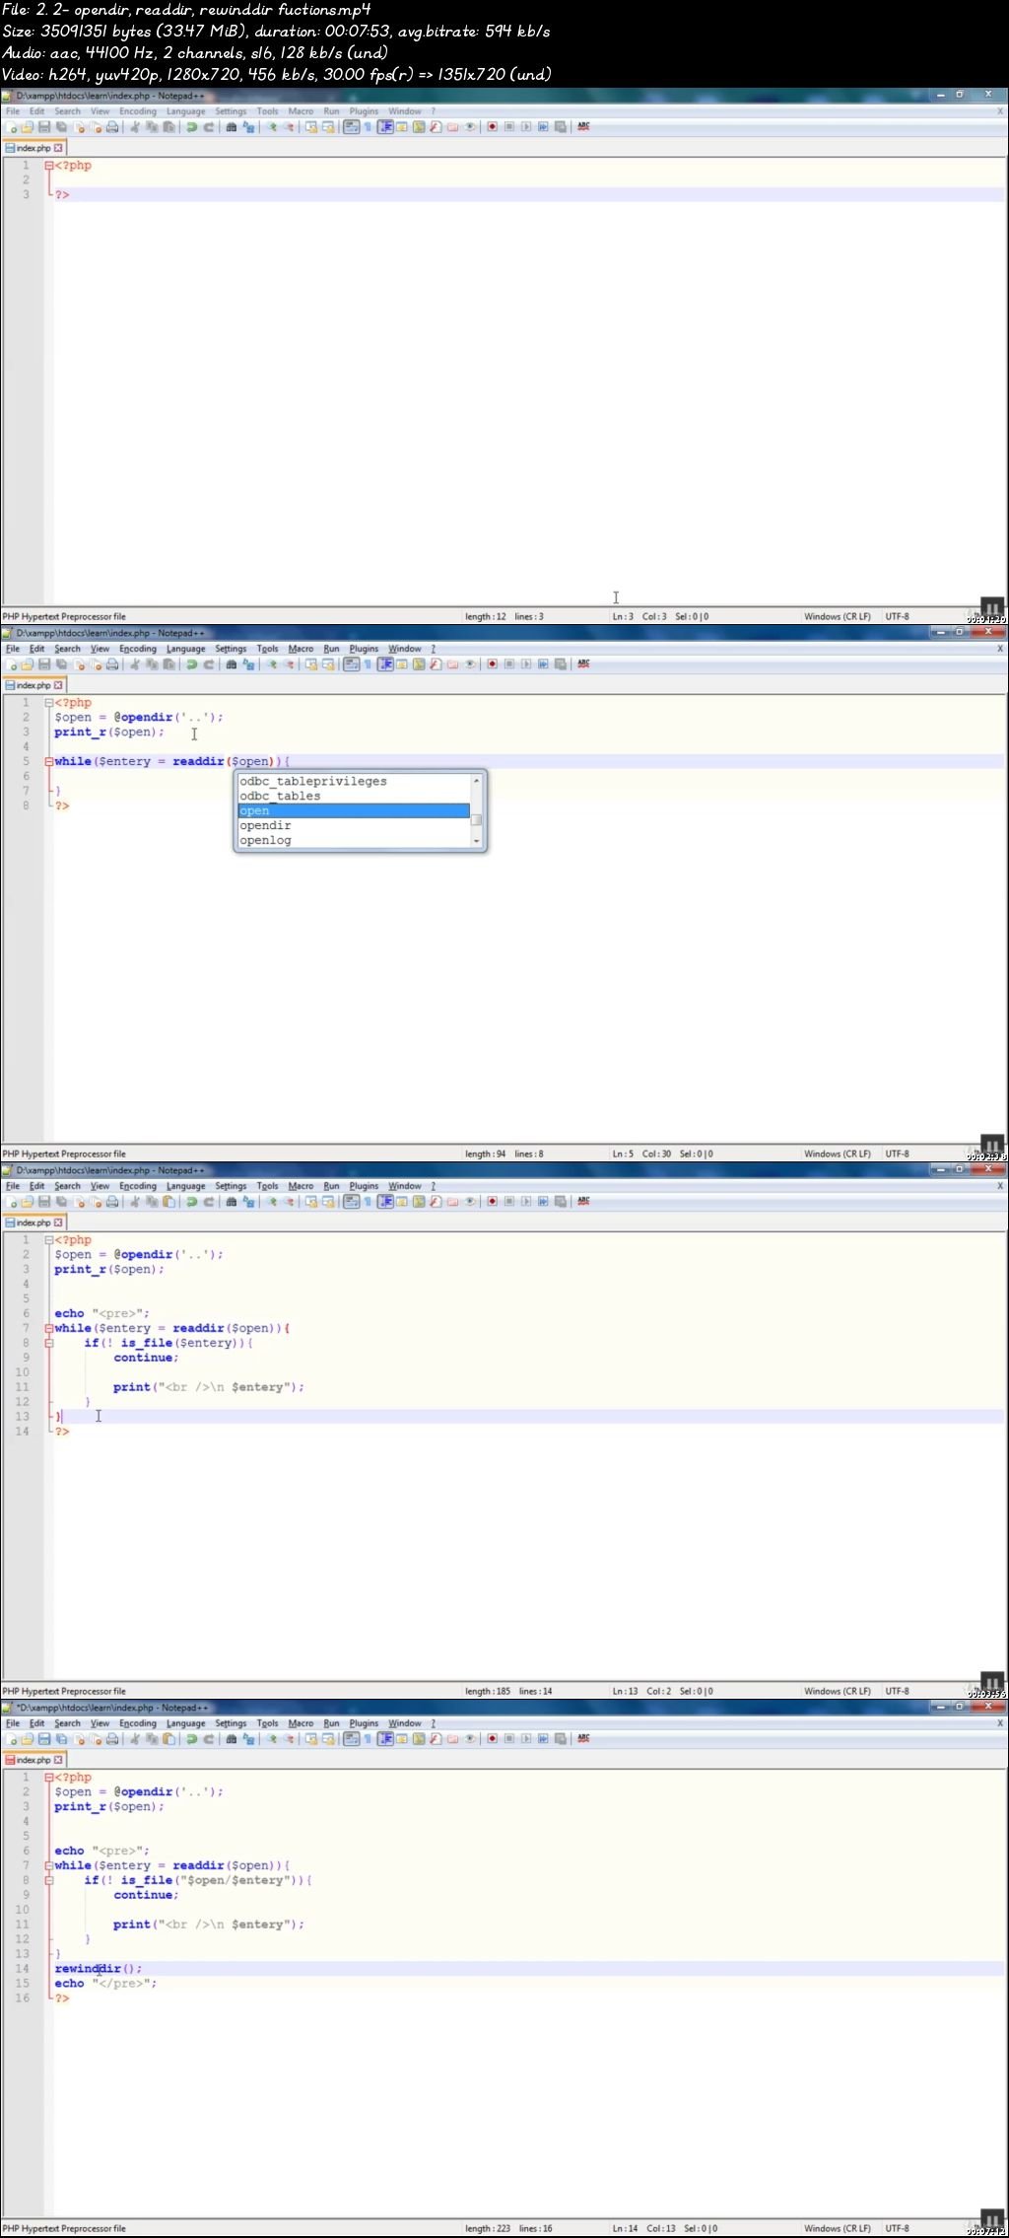Click autocomplete list scroll-down arrow
Image resolution: width=1009 pixels, height=2238 pixels.
coord(477,841)
